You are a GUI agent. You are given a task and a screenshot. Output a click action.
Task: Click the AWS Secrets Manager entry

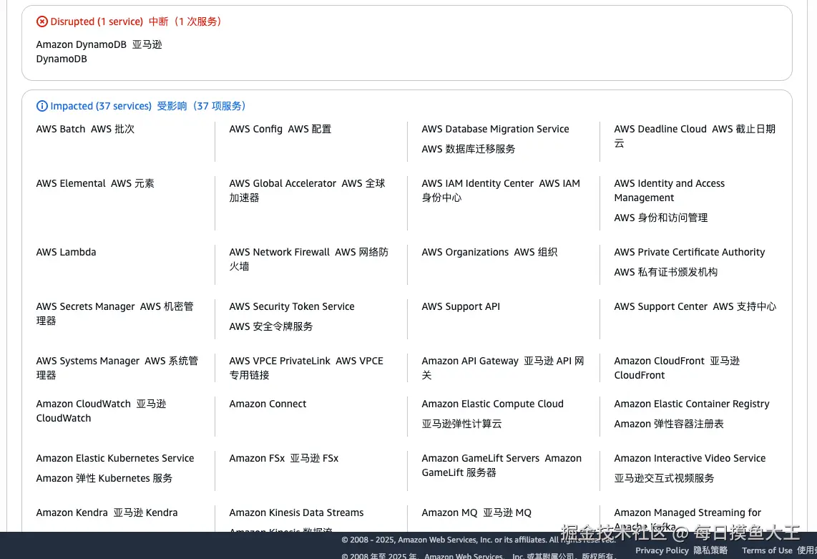pos(86,307)
